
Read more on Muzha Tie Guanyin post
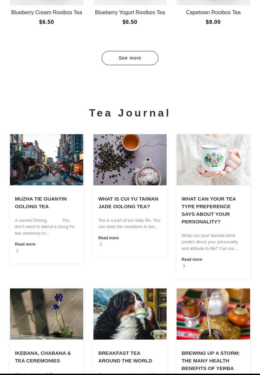[25, 244]
